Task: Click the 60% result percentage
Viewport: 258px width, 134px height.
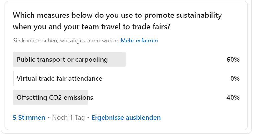Action: pos(233,60)
